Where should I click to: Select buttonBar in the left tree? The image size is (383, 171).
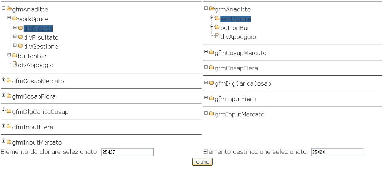click(32, 56)
